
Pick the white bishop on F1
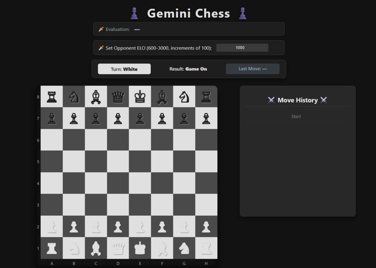click(x=162, y=248)
